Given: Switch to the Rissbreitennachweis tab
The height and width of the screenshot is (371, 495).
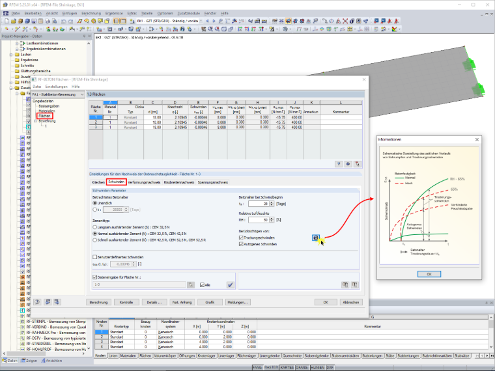Looking at the screenshot, I should tap(179, 182).
